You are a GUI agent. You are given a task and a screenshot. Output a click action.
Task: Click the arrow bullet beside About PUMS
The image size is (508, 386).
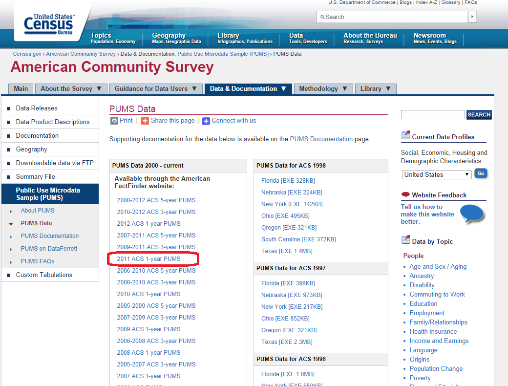point(11,211)
